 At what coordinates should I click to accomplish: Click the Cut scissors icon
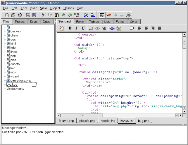click(x=44, y=15)
